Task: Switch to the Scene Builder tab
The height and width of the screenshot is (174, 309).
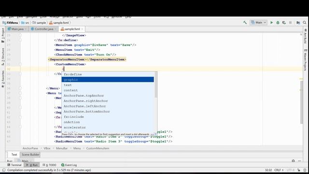Action: point(30,155)
